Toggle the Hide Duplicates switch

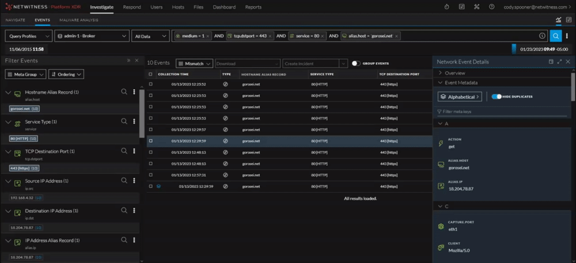[x=497, y=96]
